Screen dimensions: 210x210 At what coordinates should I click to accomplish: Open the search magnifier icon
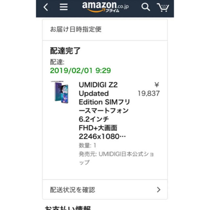coord(146,7)
